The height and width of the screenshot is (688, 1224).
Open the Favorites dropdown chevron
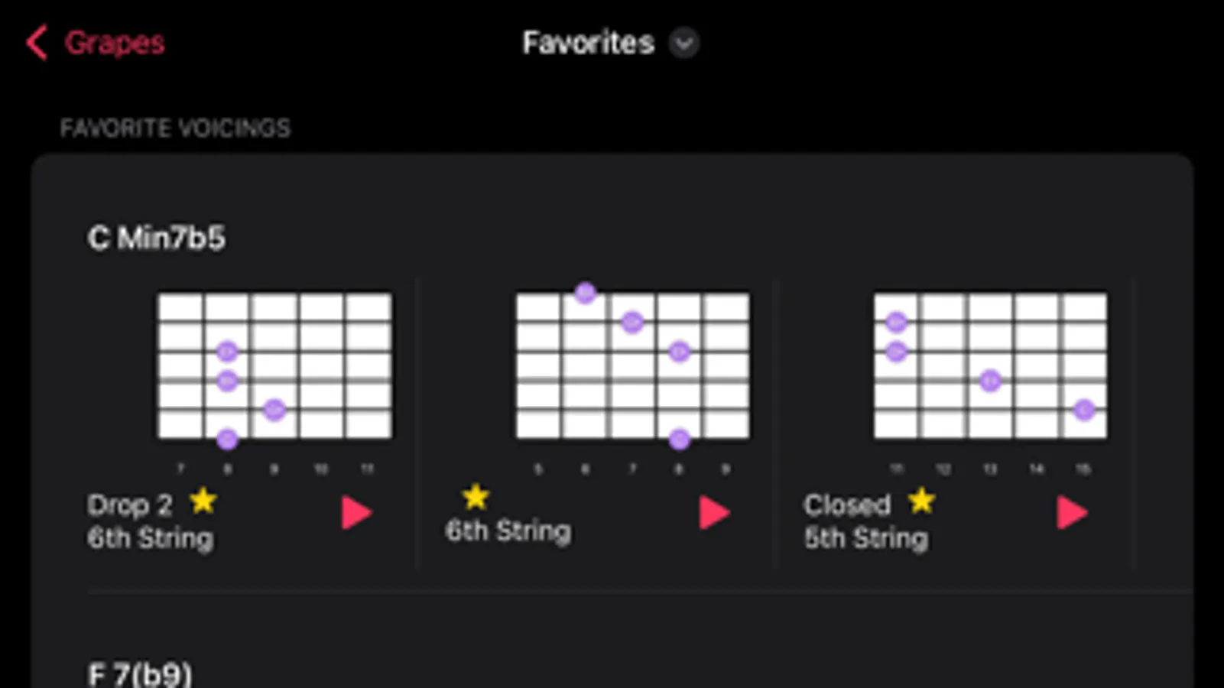click(x=683, y=43)
